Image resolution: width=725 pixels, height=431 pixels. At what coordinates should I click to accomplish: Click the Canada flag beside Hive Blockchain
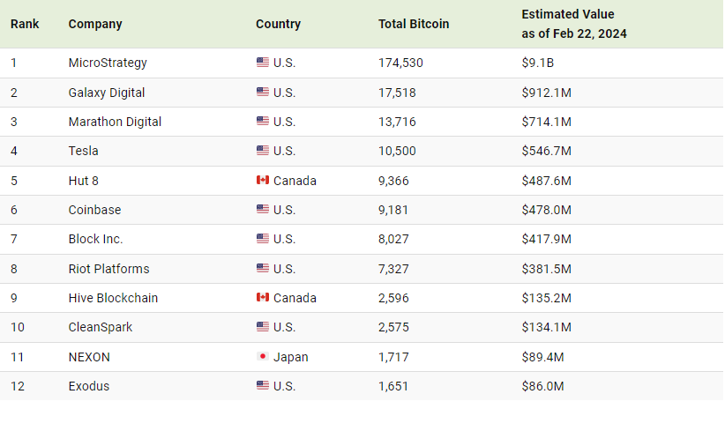point(262,298)
